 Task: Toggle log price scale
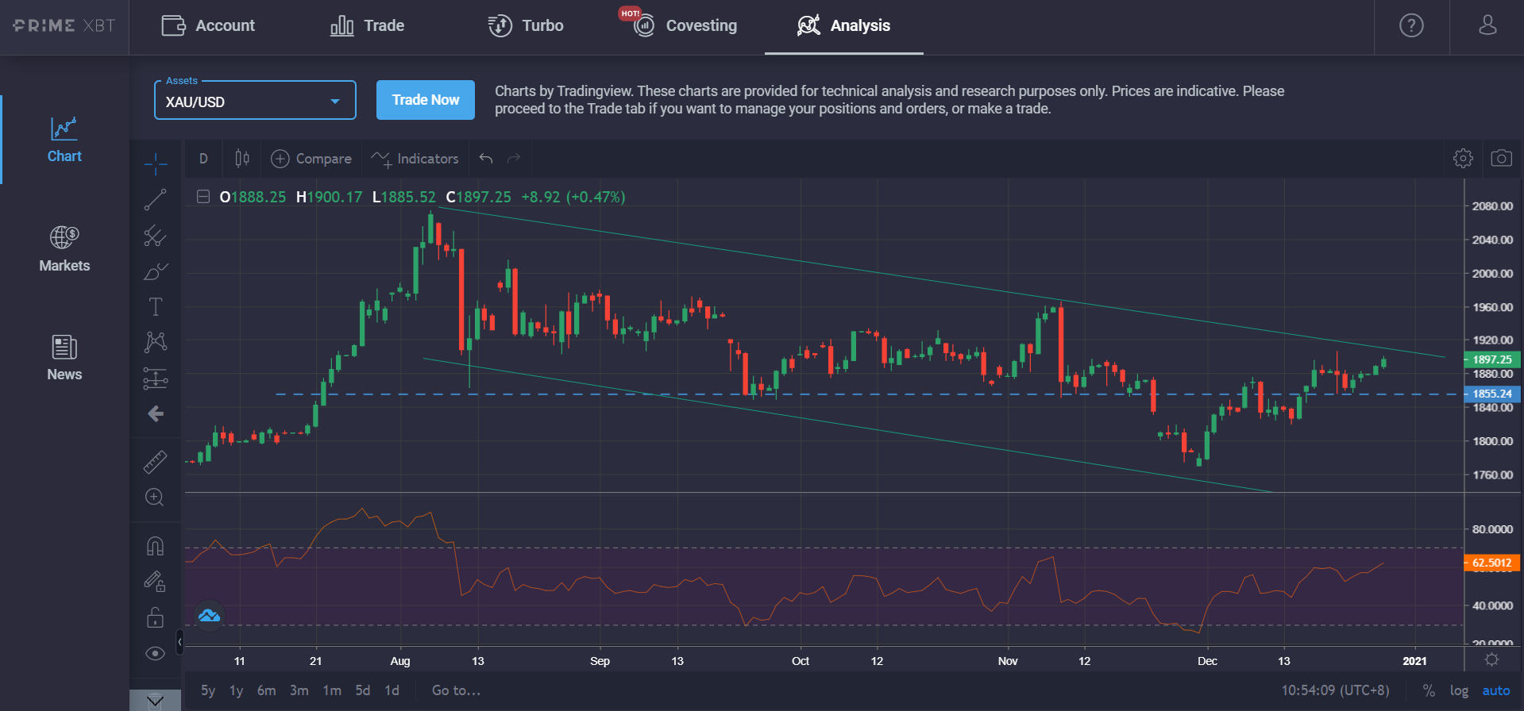(1459, 690)
